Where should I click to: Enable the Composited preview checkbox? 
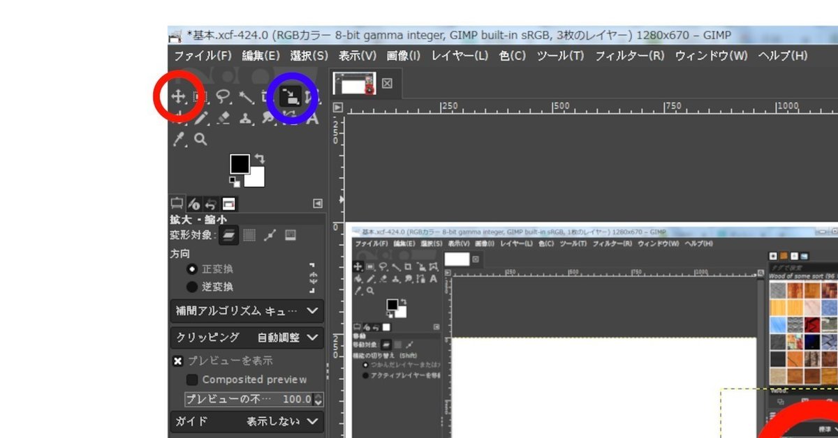191,379
